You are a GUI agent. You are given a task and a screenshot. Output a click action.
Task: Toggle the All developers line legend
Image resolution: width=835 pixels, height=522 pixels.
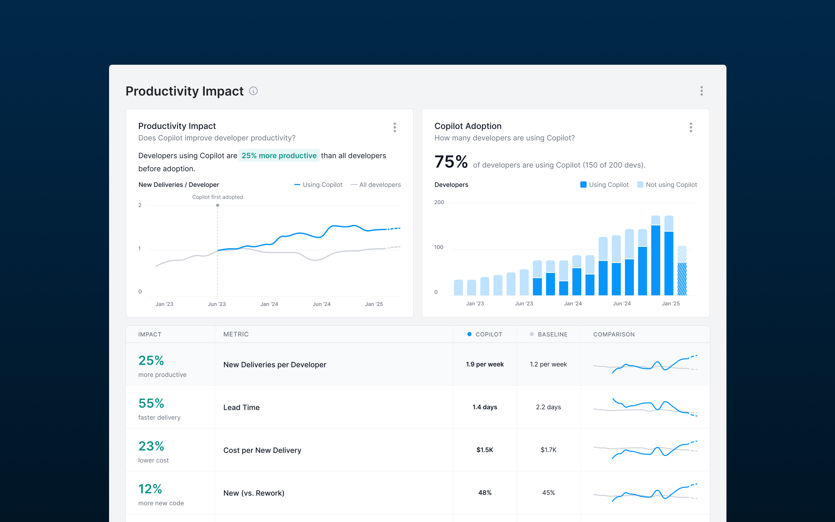376,185
